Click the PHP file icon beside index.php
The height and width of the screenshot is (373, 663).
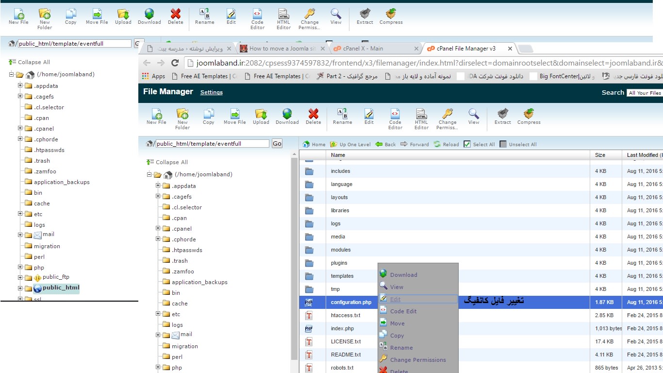pos(309,328)
